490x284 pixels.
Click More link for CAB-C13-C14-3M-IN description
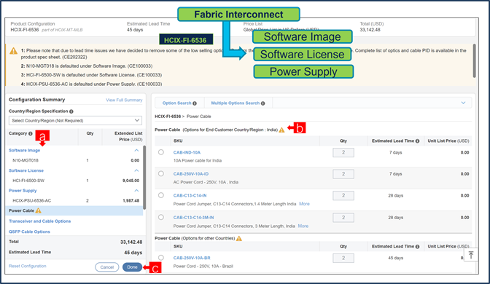tap(303, 226)
